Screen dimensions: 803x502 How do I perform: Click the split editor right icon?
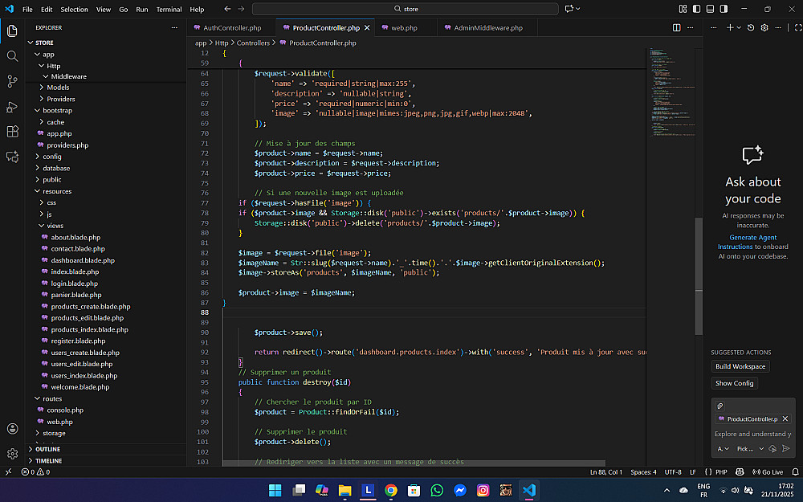(676, 27)
